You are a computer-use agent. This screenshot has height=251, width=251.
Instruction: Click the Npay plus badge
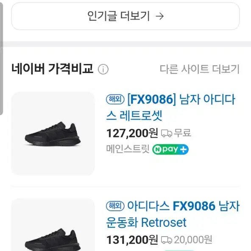pos(170,149)
